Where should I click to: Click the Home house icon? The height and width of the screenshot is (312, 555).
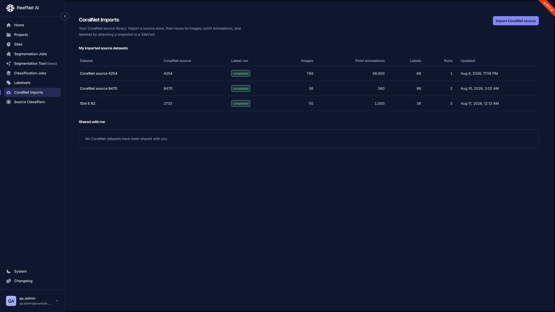9,25
